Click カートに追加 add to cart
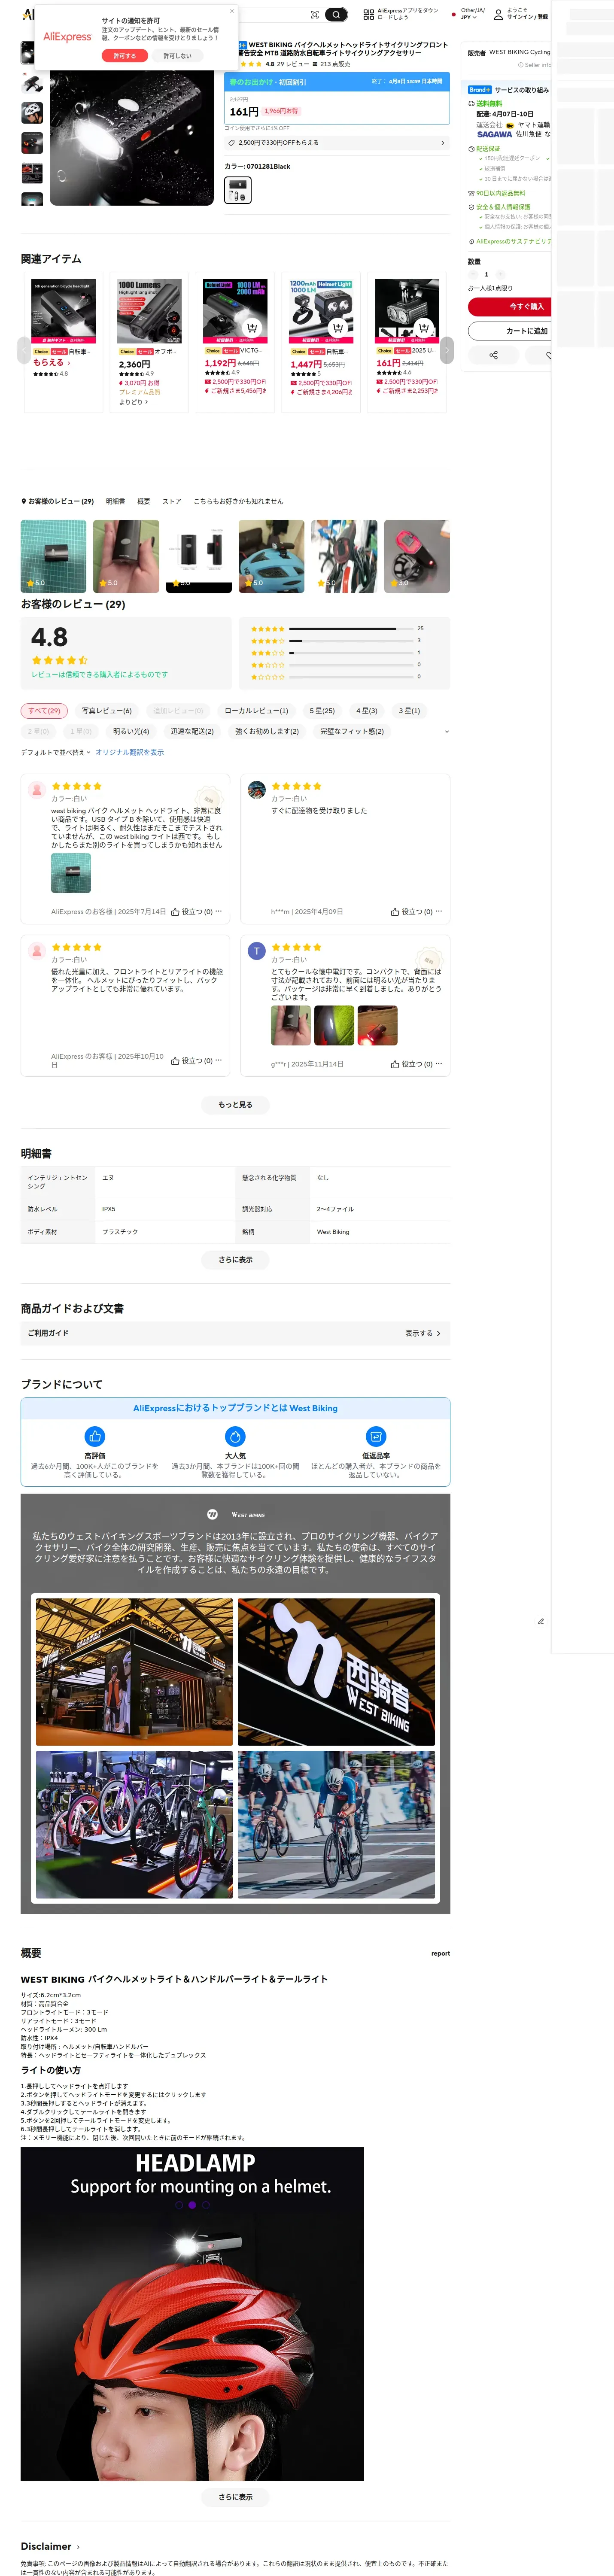614x2576 pixels. [510, 331]
